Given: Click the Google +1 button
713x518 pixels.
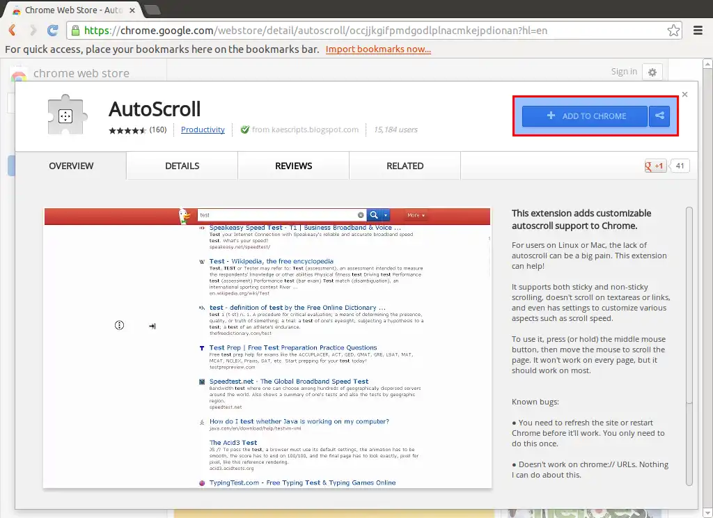Looking at the screenshot, I should click(655, 166).
